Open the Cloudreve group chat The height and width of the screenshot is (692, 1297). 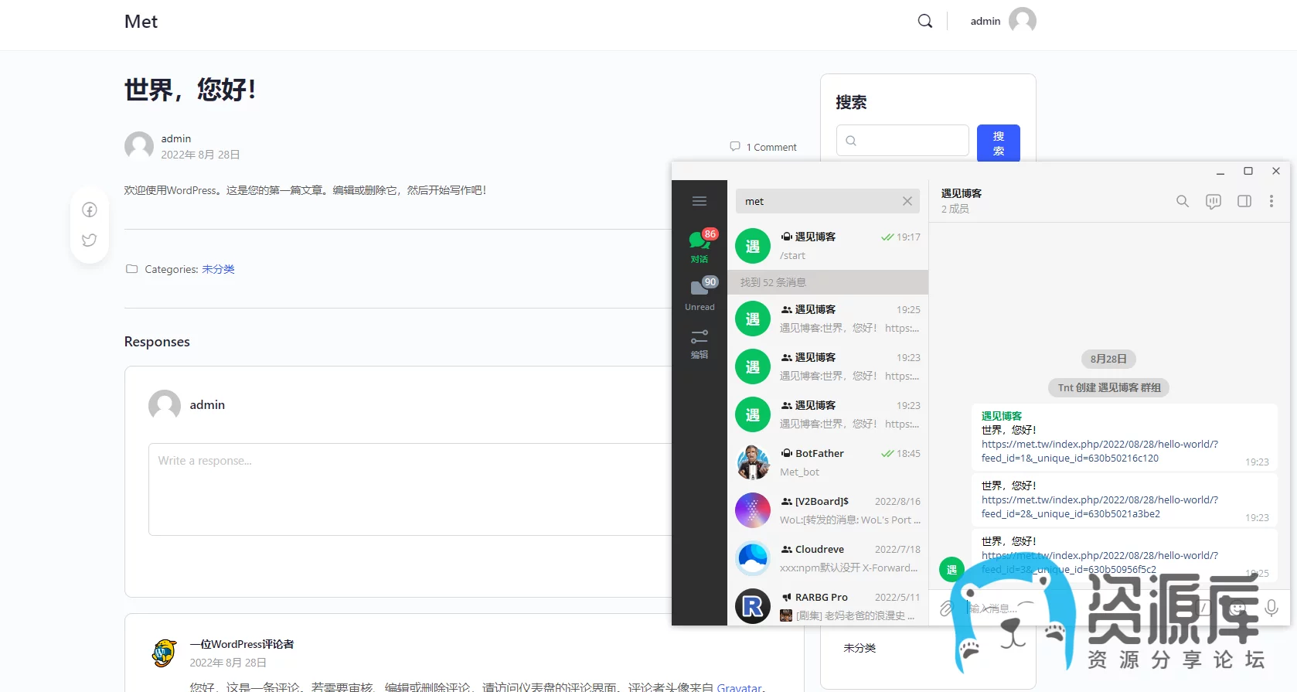(x=827, y=558)
